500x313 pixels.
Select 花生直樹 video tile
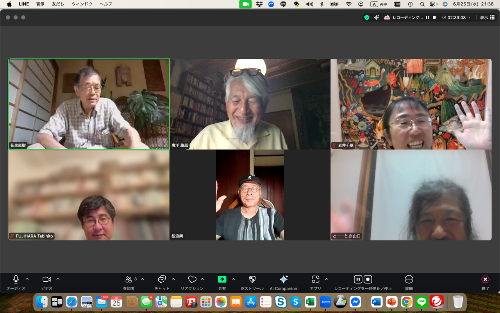(89, 104)
